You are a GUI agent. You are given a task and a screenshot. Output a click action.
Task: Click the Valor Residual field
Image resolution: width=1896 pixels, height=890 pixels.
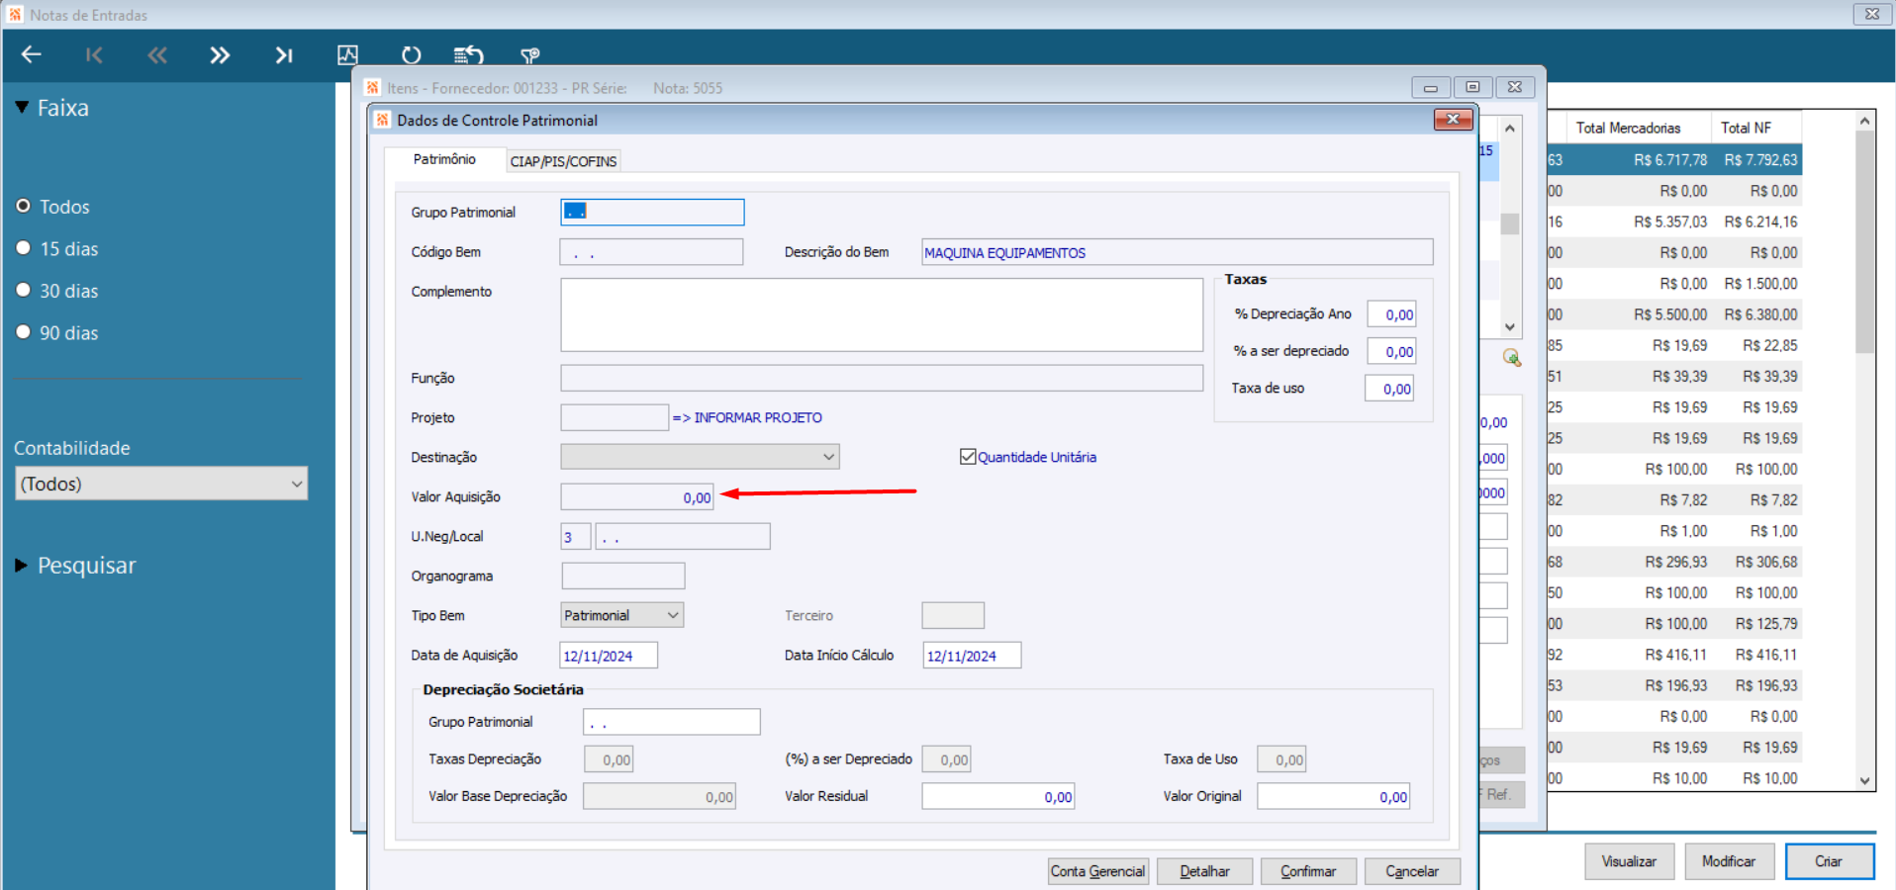(997, 796)
